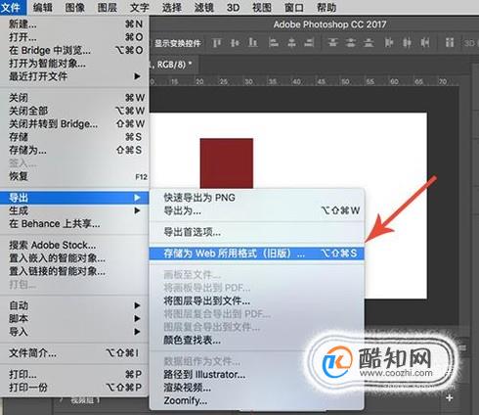Screen dimensions: 479x415
Task: Open 文件简介... dialog
Action: tap(74, 353)
